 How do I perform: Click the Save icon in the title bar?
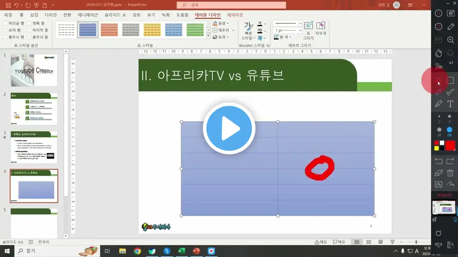[9, 5]
